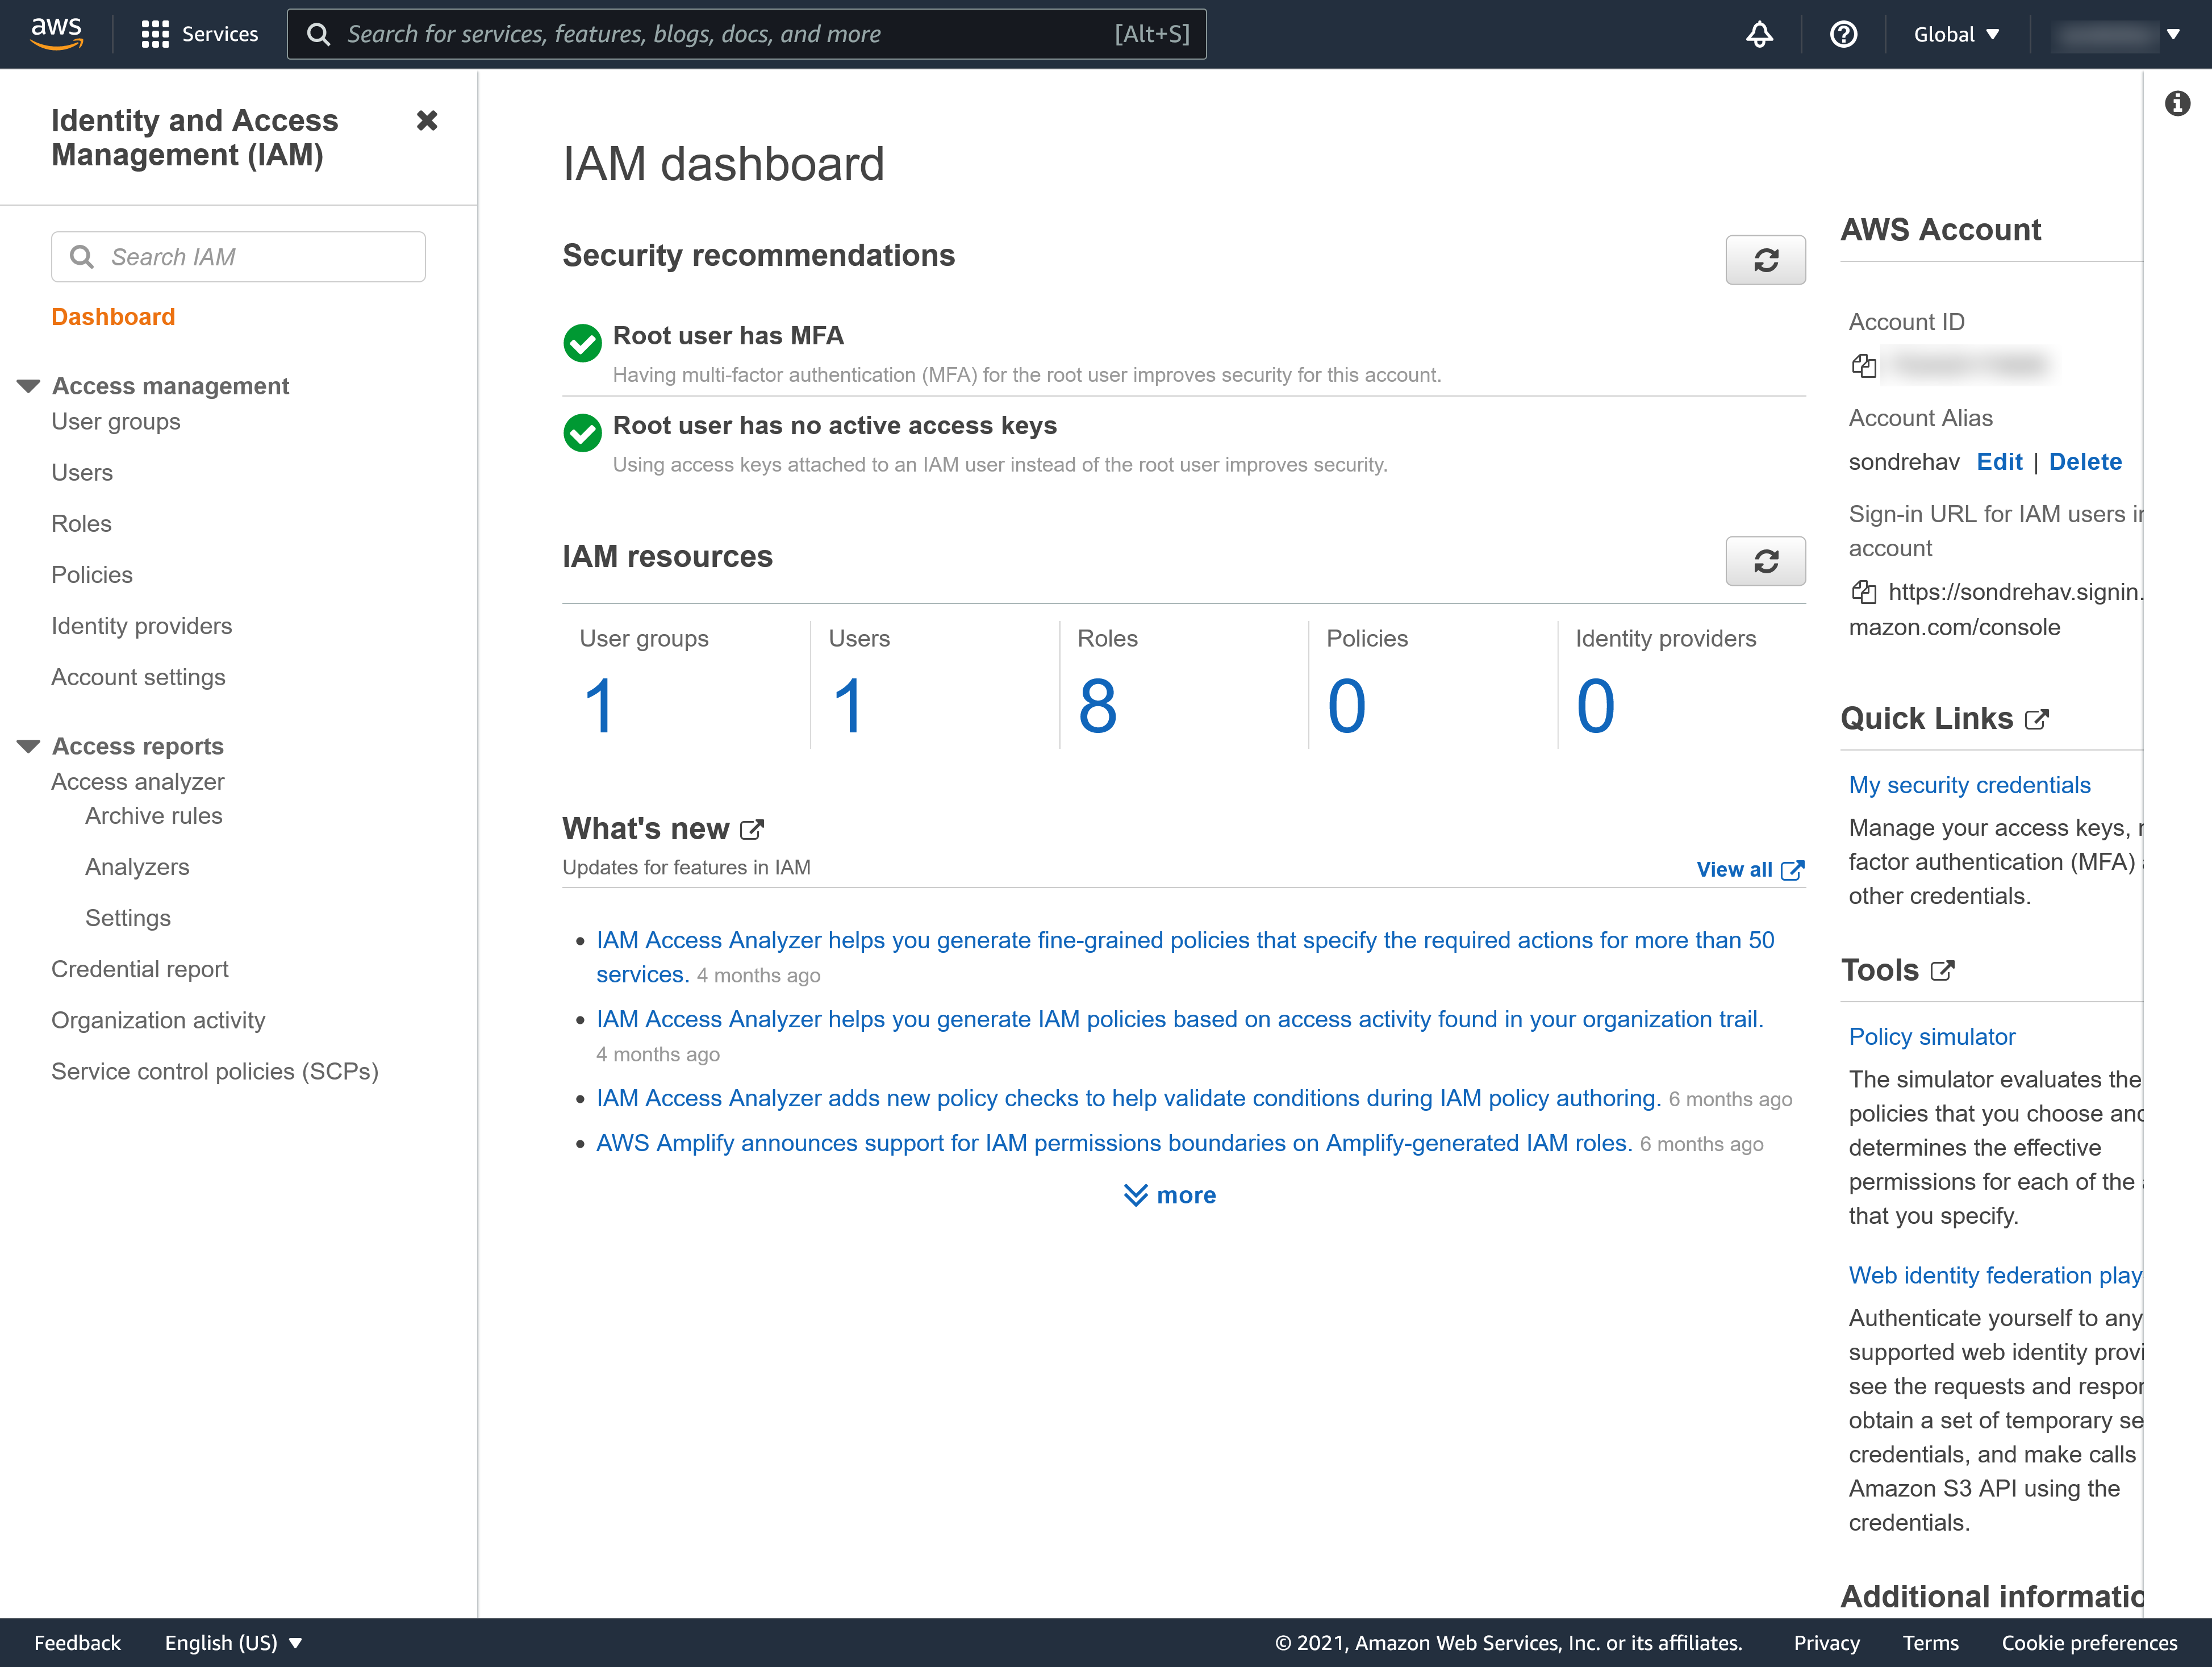The image size is (2212, 1667).
Task: Refresh Security recommendations section
Action: click(x=1765, y=260)
